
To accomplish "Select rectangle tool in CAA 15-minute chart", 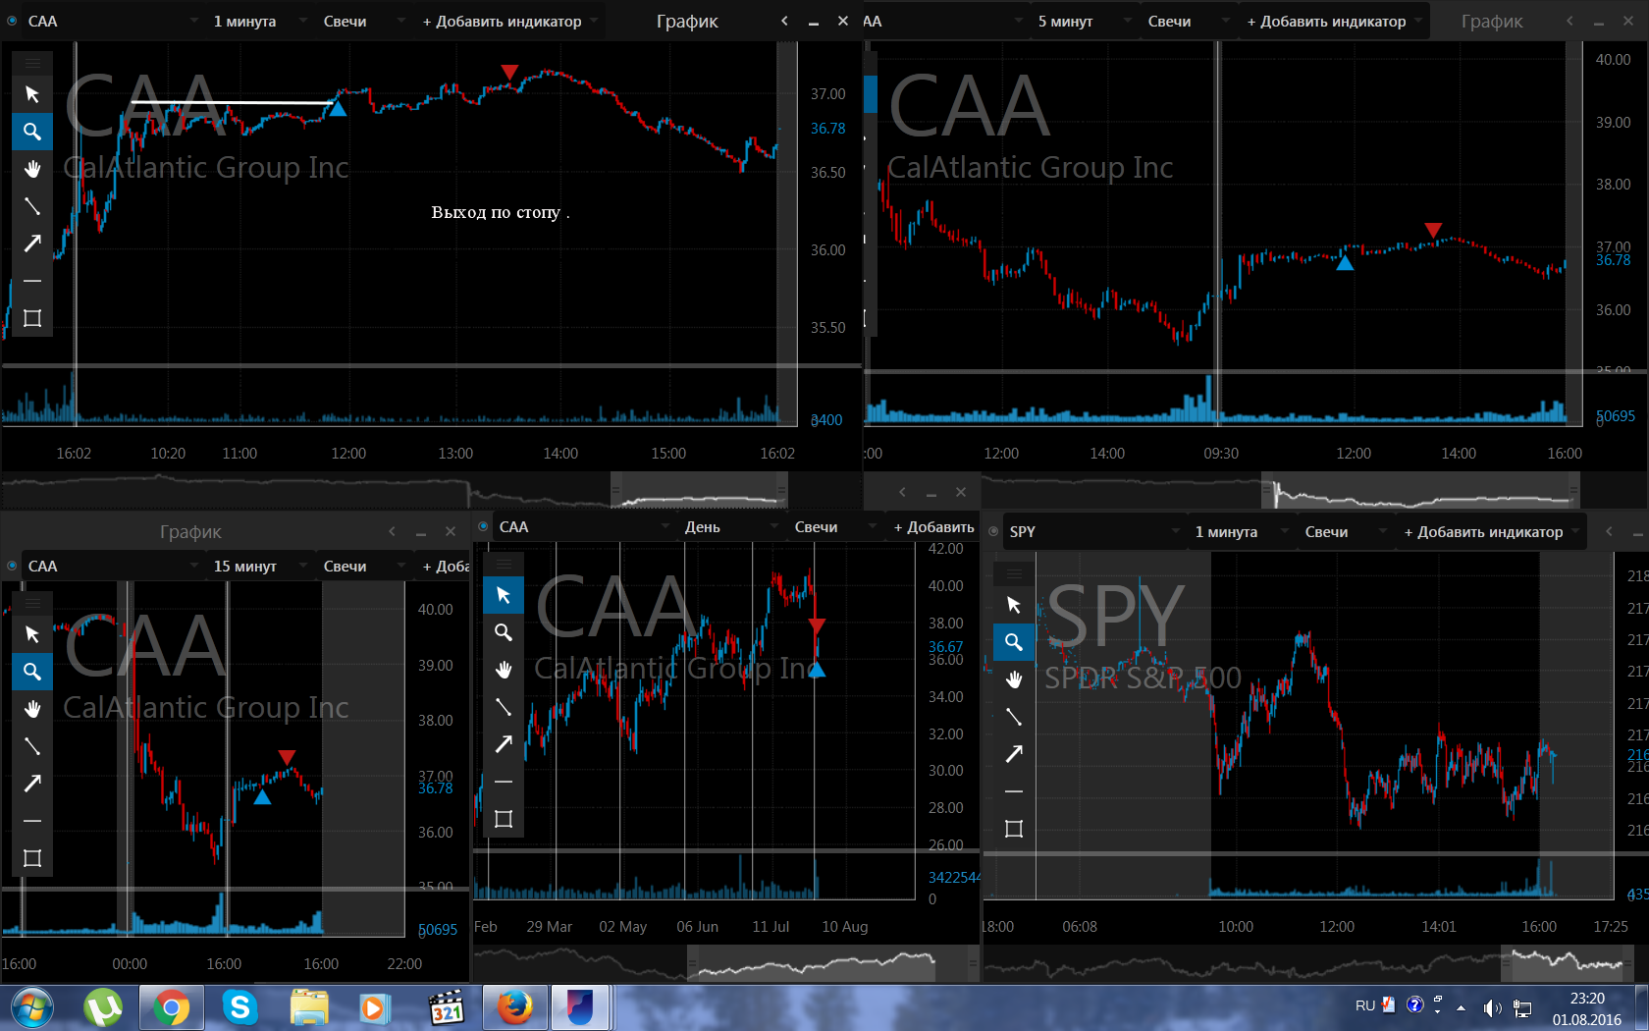I will (x=32, y=858).
